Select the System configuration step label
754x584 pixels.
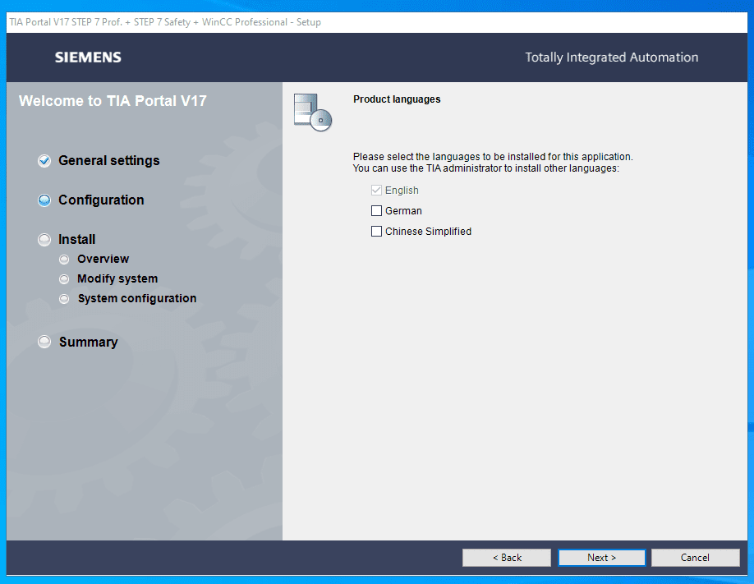[x=137, y=298]
